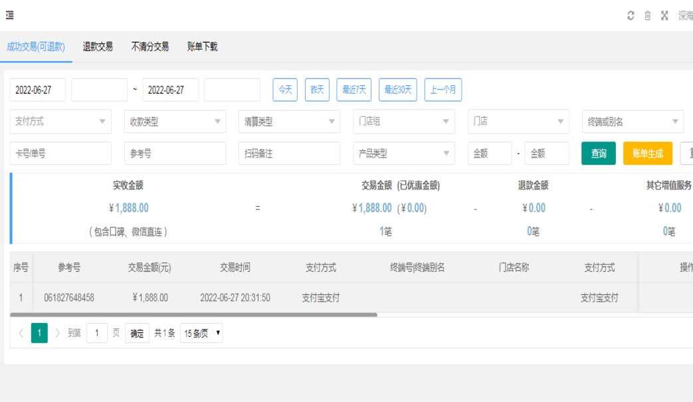
Task: Switch to the 退款交易 tab
Action: click(x=98, y=47)
